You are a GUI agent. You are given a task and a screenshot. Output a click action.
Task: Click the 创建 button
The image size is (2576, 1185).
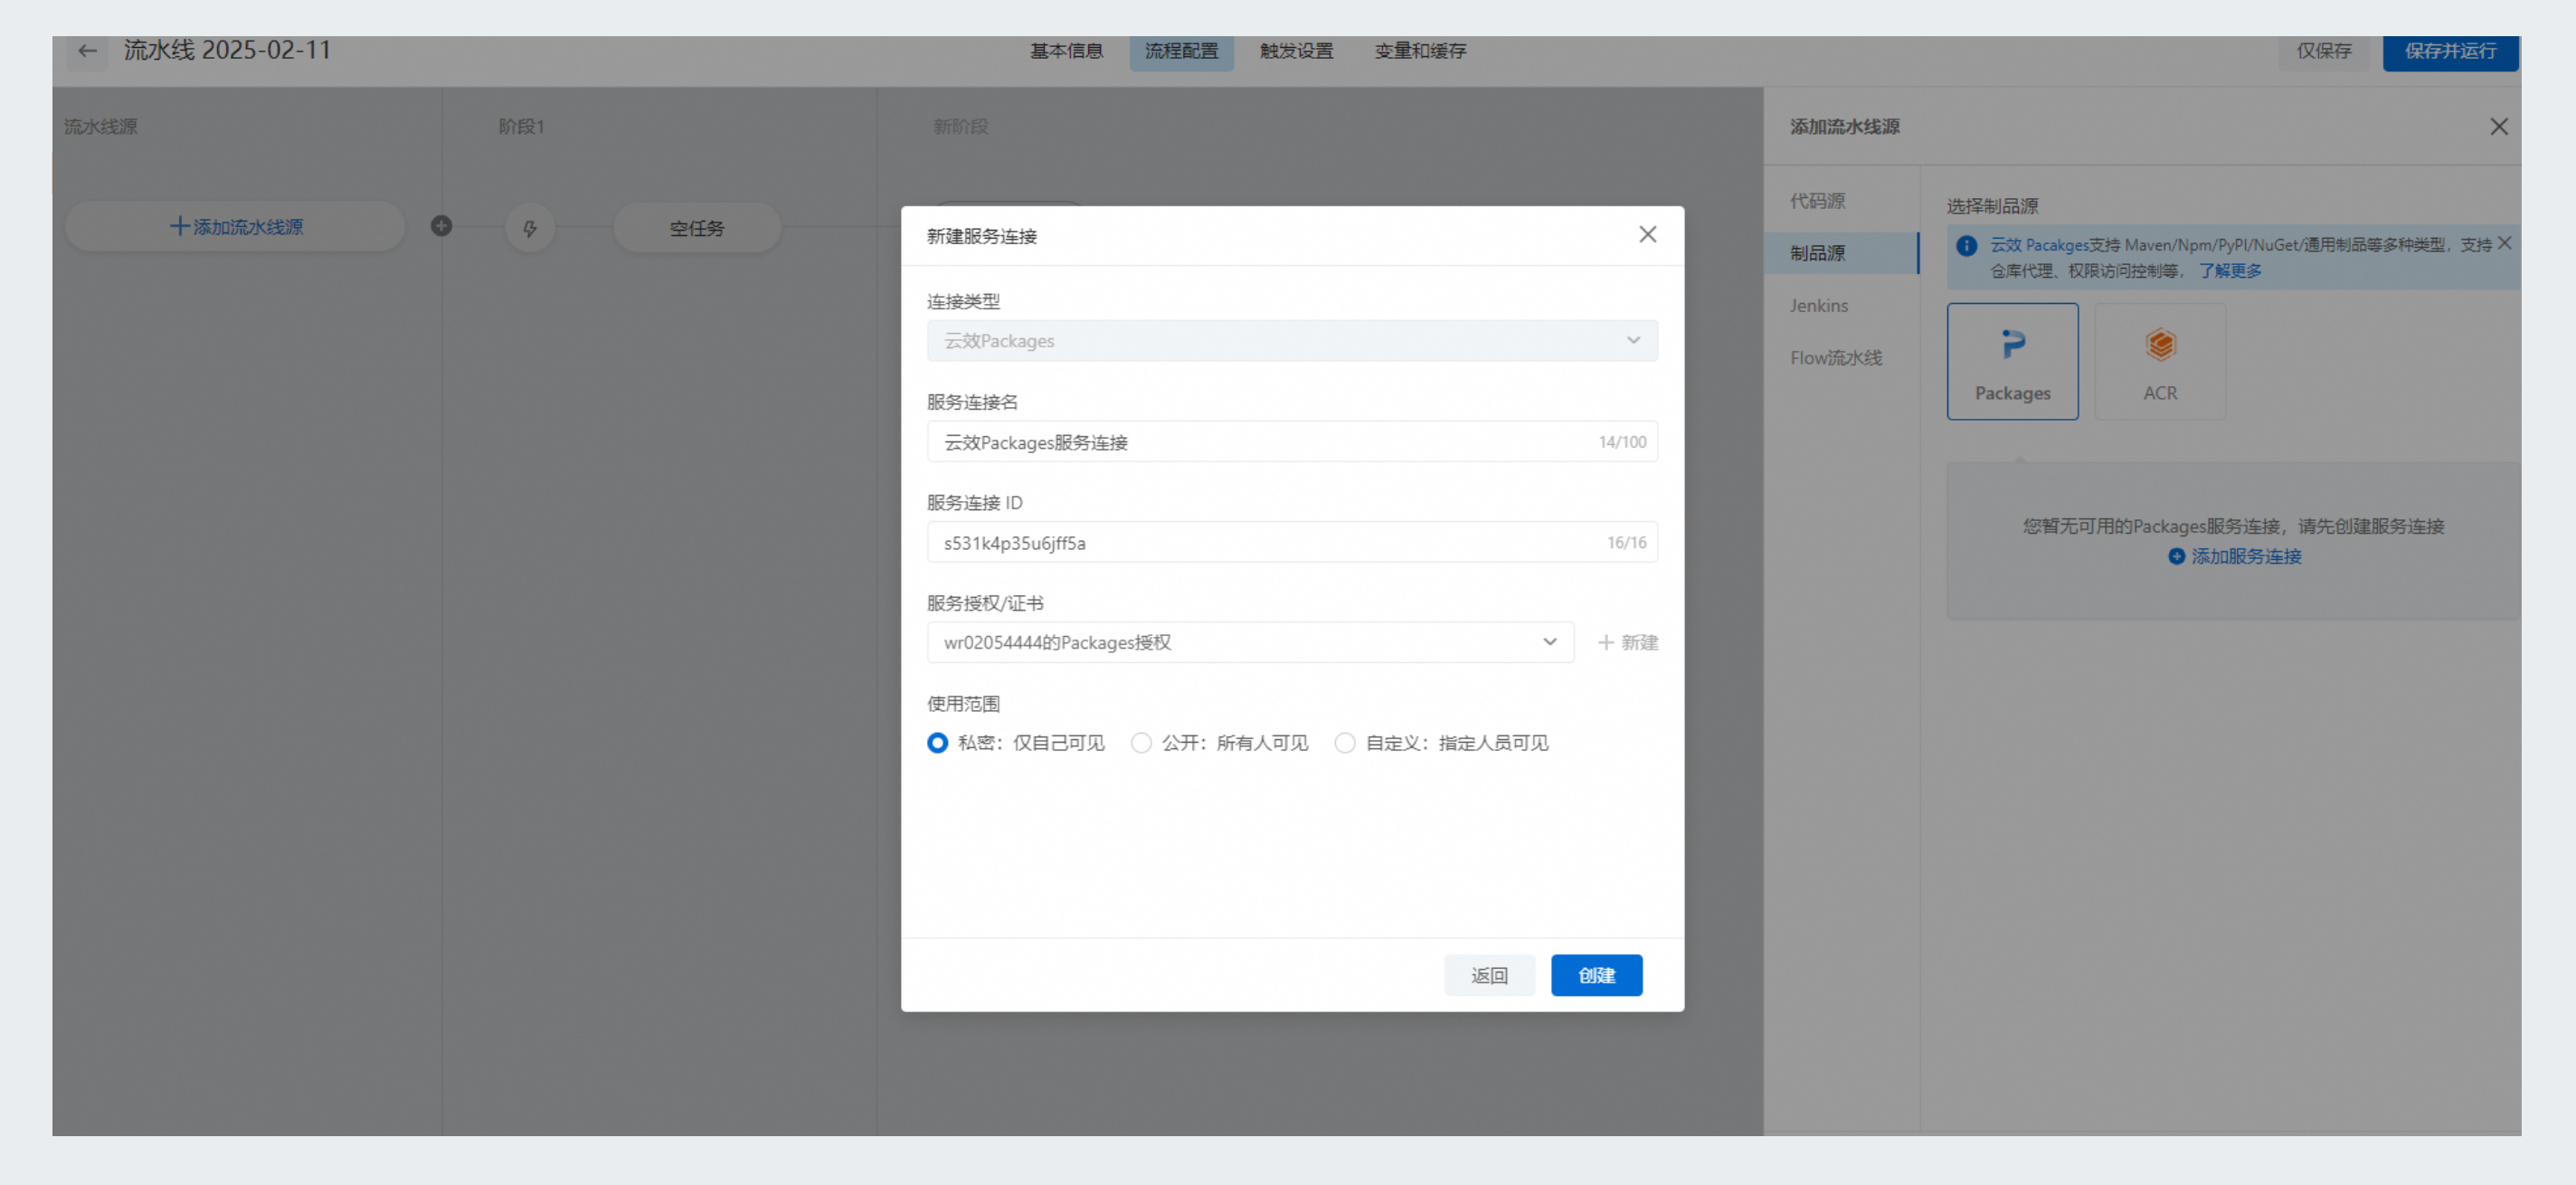coord(1596,975)
